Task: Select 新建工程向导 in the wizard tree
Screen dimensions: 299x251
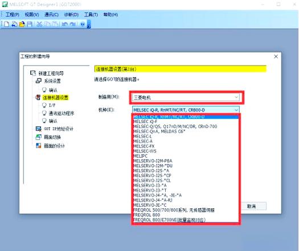Action: coord(51,73)
